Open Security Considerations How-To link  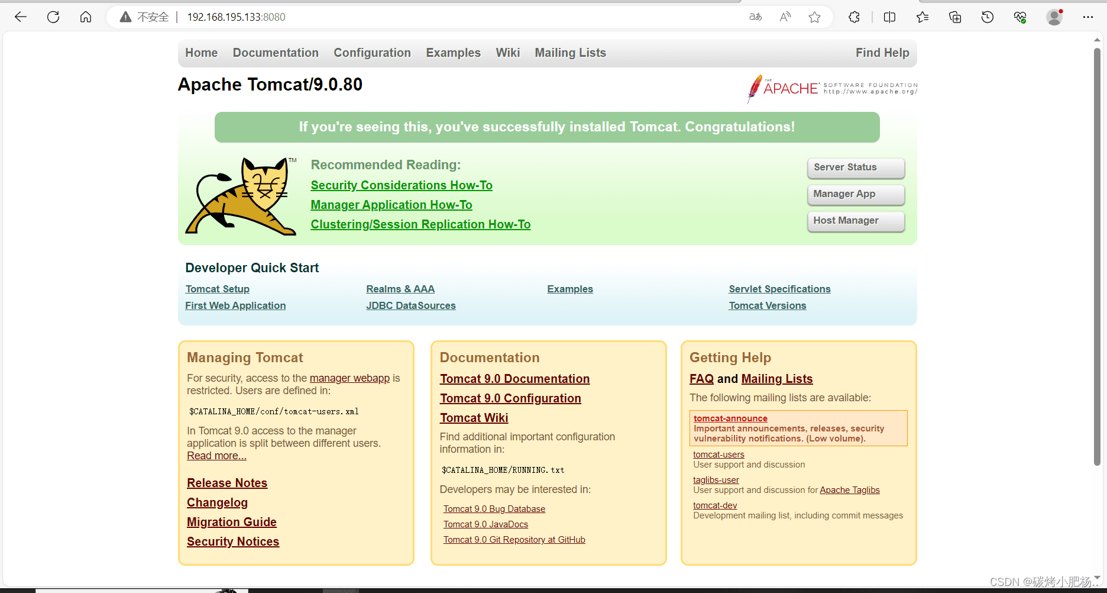pos(402,185)
